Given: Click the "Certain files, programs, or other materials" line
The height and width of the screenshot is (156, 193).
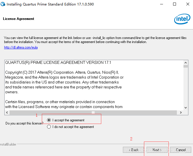Looking at the screenshot, I should tap(60, 102).
